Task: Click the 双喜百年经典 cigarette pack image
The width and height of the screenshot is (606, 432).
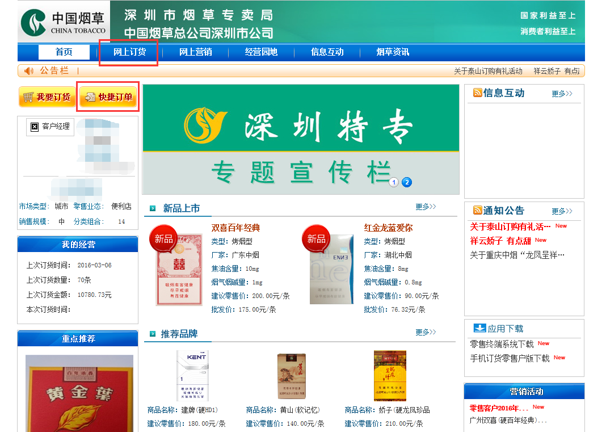Action: click(x=179, y=270)
